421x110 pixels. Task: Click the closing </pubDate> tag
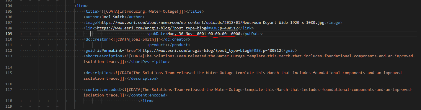(252, 34)
